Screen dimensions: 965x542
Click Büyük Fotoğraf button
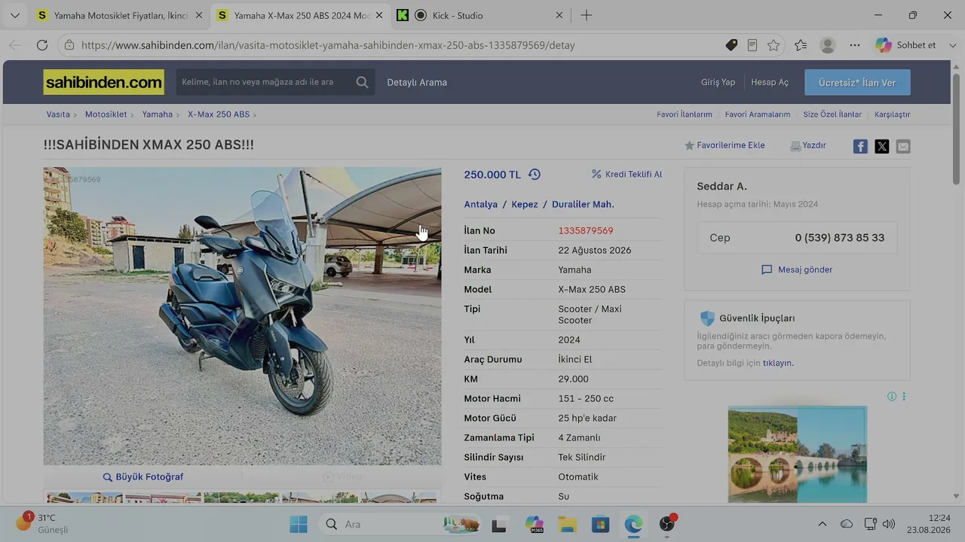[x=143, y=477]
